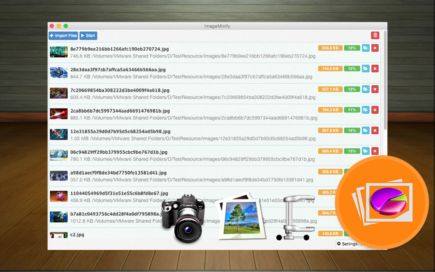The height and width of the screenshot is (272, 435).
Task: Remove the 06c94829ff29bb379955cbc9be767d1b.jpg entry
Action: pos(375,151)
